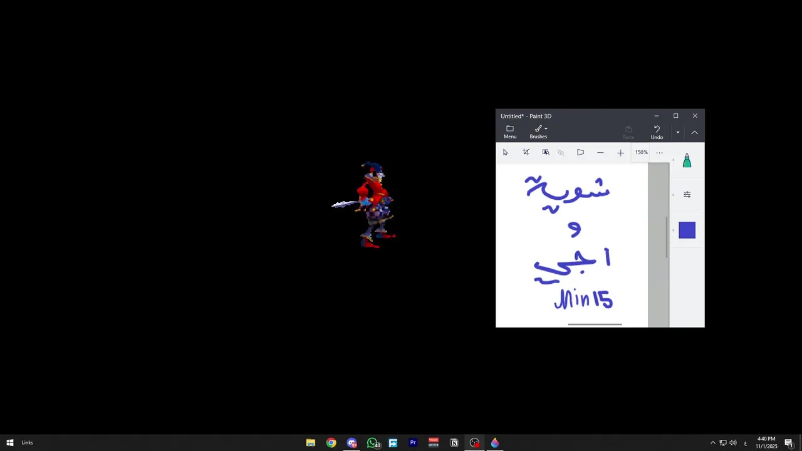Choose the Select arrow tool
Screen dimensions: 802x451
point(506,152)
